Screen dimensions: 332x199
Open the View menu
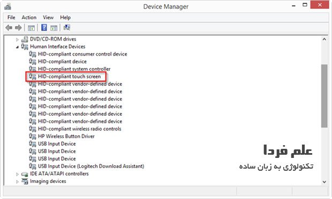[48, 17]
